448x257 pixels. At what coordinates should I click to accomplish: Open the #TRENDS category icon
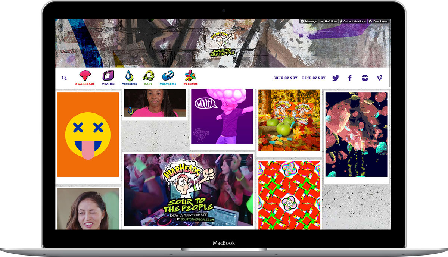(x=190, y=78)
